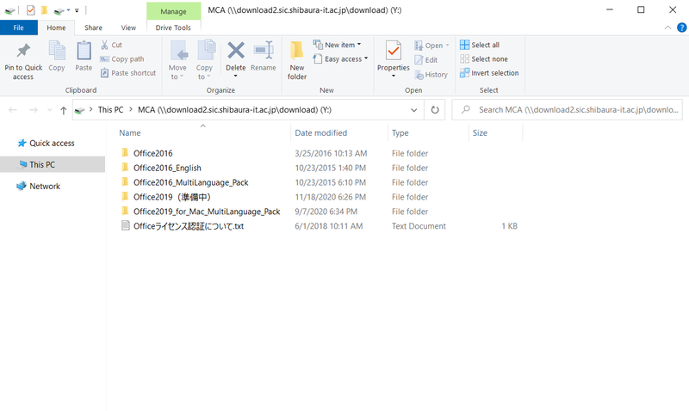This screenshot has width=689, height=411.
Task: Click Select none
Action: click(484, 58)
